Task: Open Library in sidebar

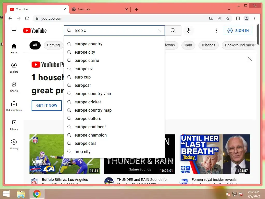Action: coord(14,125)
